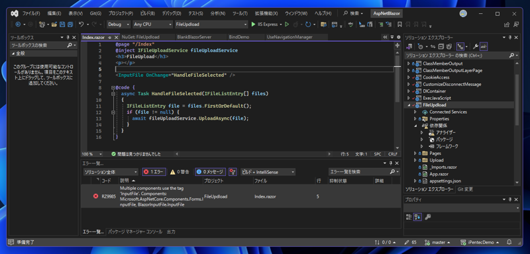The width and height of the screenshot is (530, 254).
Task: Toggle the 0 警告 warnings filter
Action: (180, 172)
